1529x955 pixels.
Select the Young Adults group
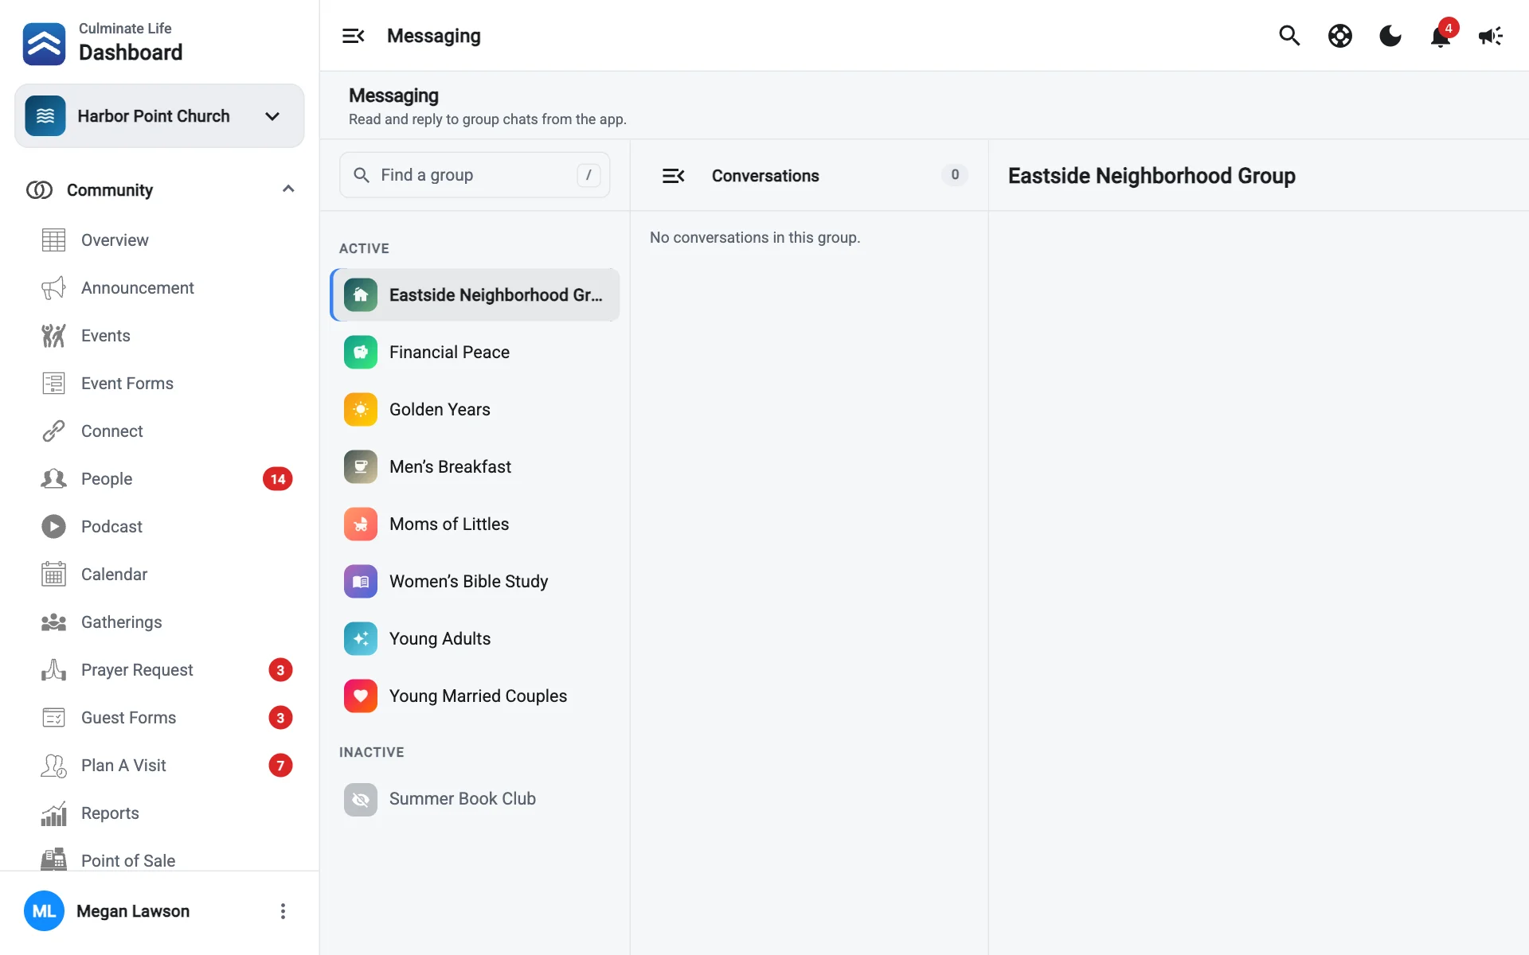pyautogui.click(x=475, y=639)
